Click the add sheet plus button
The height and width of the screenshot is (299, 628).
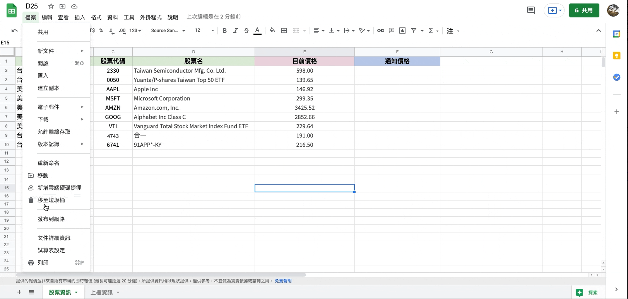coord(19,292)
